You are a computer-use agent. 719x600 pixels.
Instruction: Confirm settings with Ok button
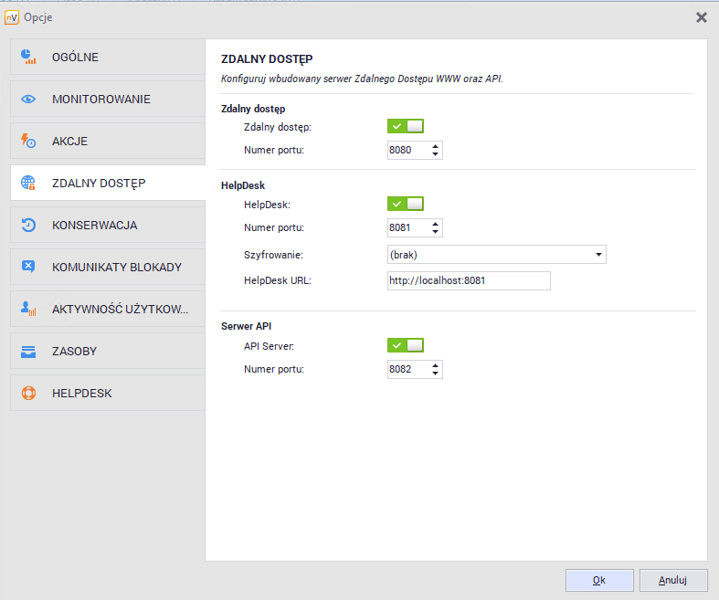(599, 580)
